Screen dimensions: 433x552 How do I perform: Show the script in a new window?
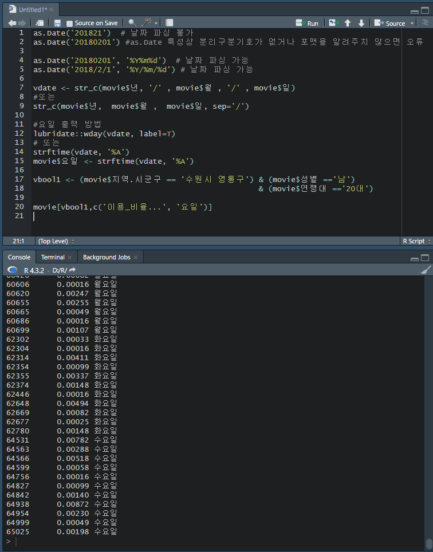pyautogui.click(x=40, y=23)
